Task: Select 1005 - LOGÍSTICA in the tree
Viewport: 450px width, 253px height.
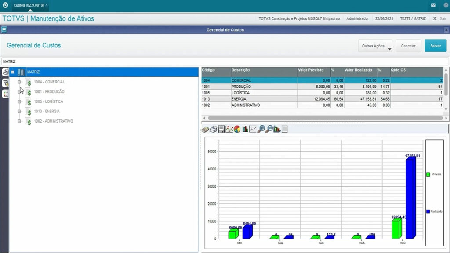Action: 48,101
